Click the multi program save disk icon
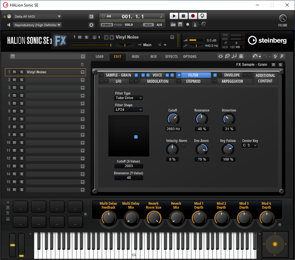This screenshot has height=260, width=295. pos(13,56)
